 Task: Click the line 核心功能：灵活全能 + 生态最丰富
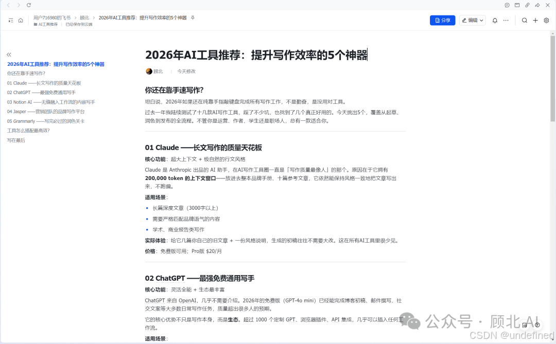click(x=185, y=290)
